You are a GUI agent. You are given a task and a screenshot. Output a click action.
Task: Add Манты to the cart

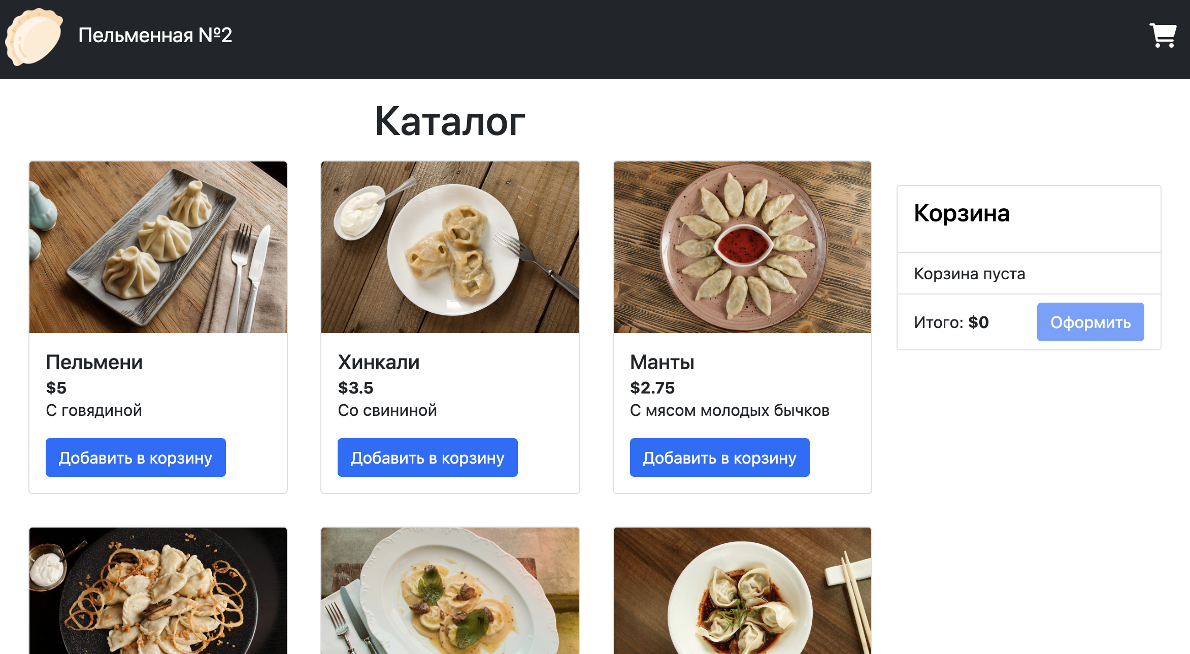[x=719, y=457]
